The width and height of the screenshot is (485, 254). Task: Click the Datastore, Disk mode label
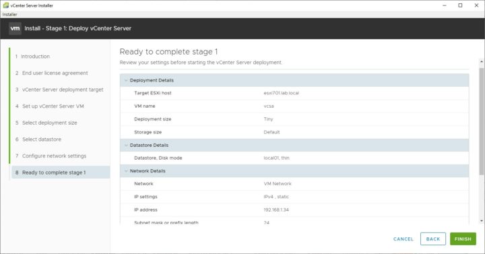[158, 158]
